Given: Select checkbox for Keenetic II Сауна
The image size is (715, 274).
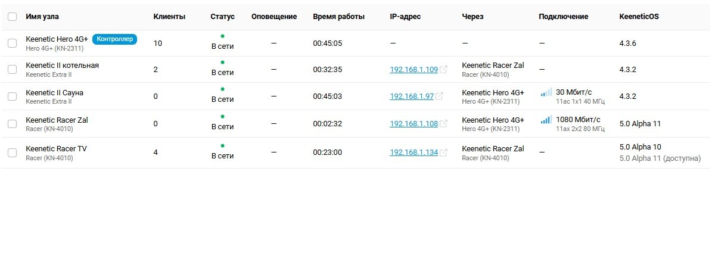Looking at the screenshot, I should coord(12,96).
